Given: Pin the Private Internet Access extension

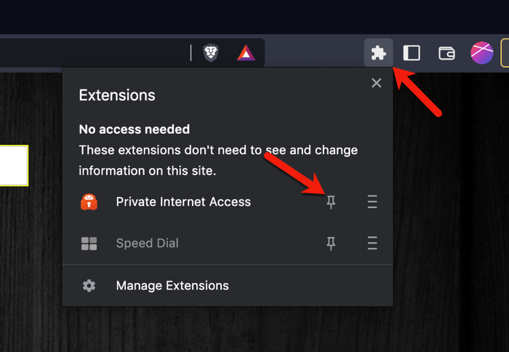Looking at the screenshot, I should pyautogui.click(x=331, y=202).
